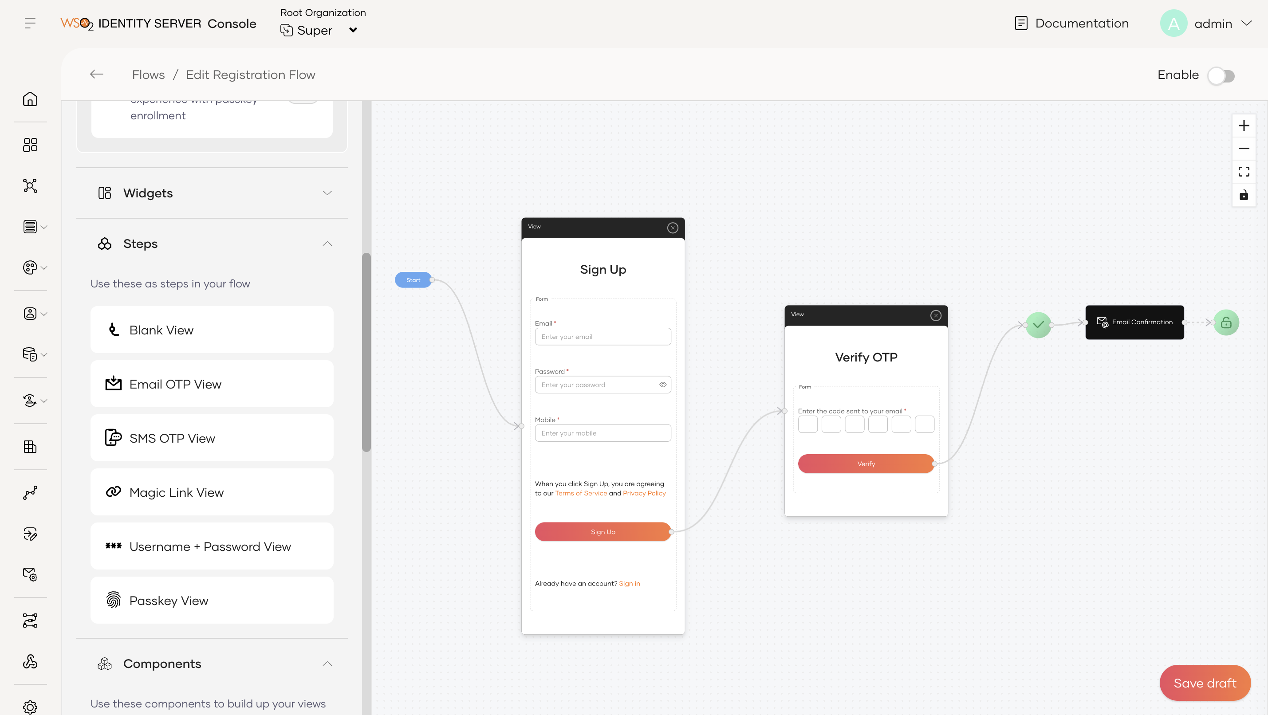
Task: Click the Save draft button
Action: tap(1205, 683)
